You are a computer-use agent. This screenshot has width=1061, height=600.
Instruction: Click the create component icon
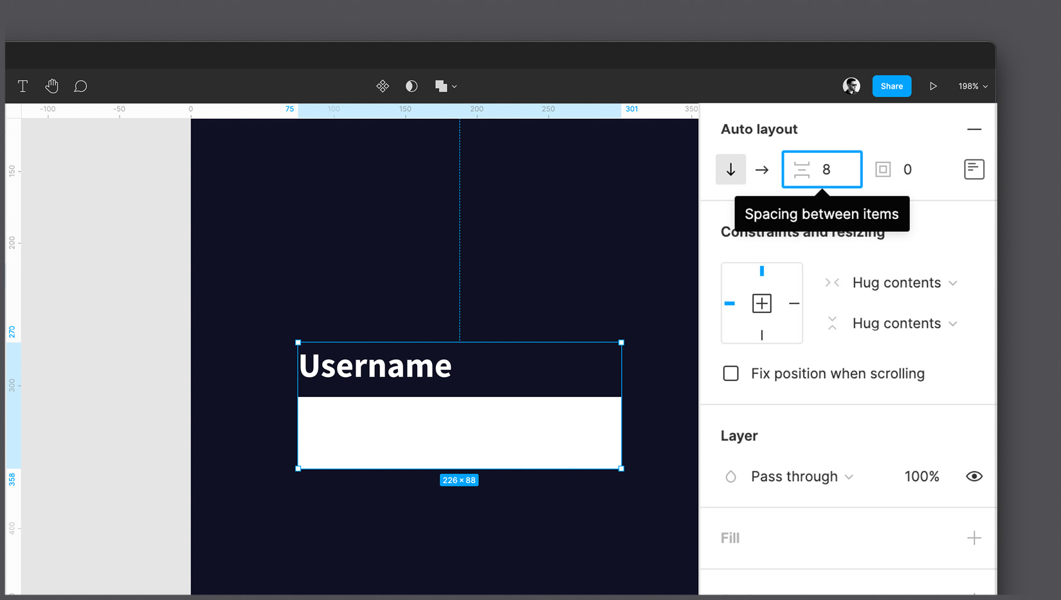pos(383,85)
